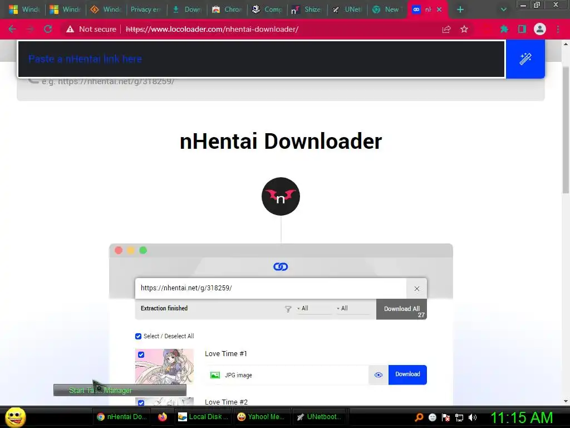Open the second All filter dropdown
The width and height of the screenshot is (570, 428).
[x=353, y=309]
